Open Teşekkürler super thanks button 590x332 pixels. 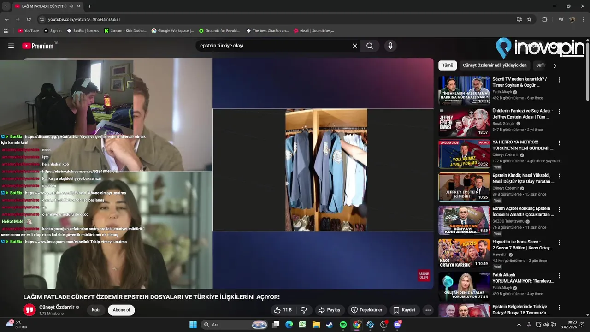point(367,310)
